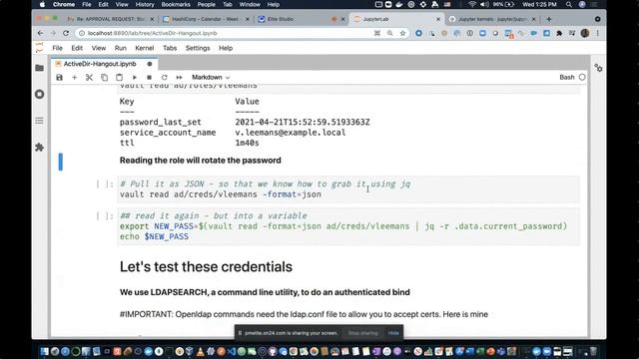Check the kernel status circle indicator
Screen dimensions: 639x359
[x=582, y=77]
